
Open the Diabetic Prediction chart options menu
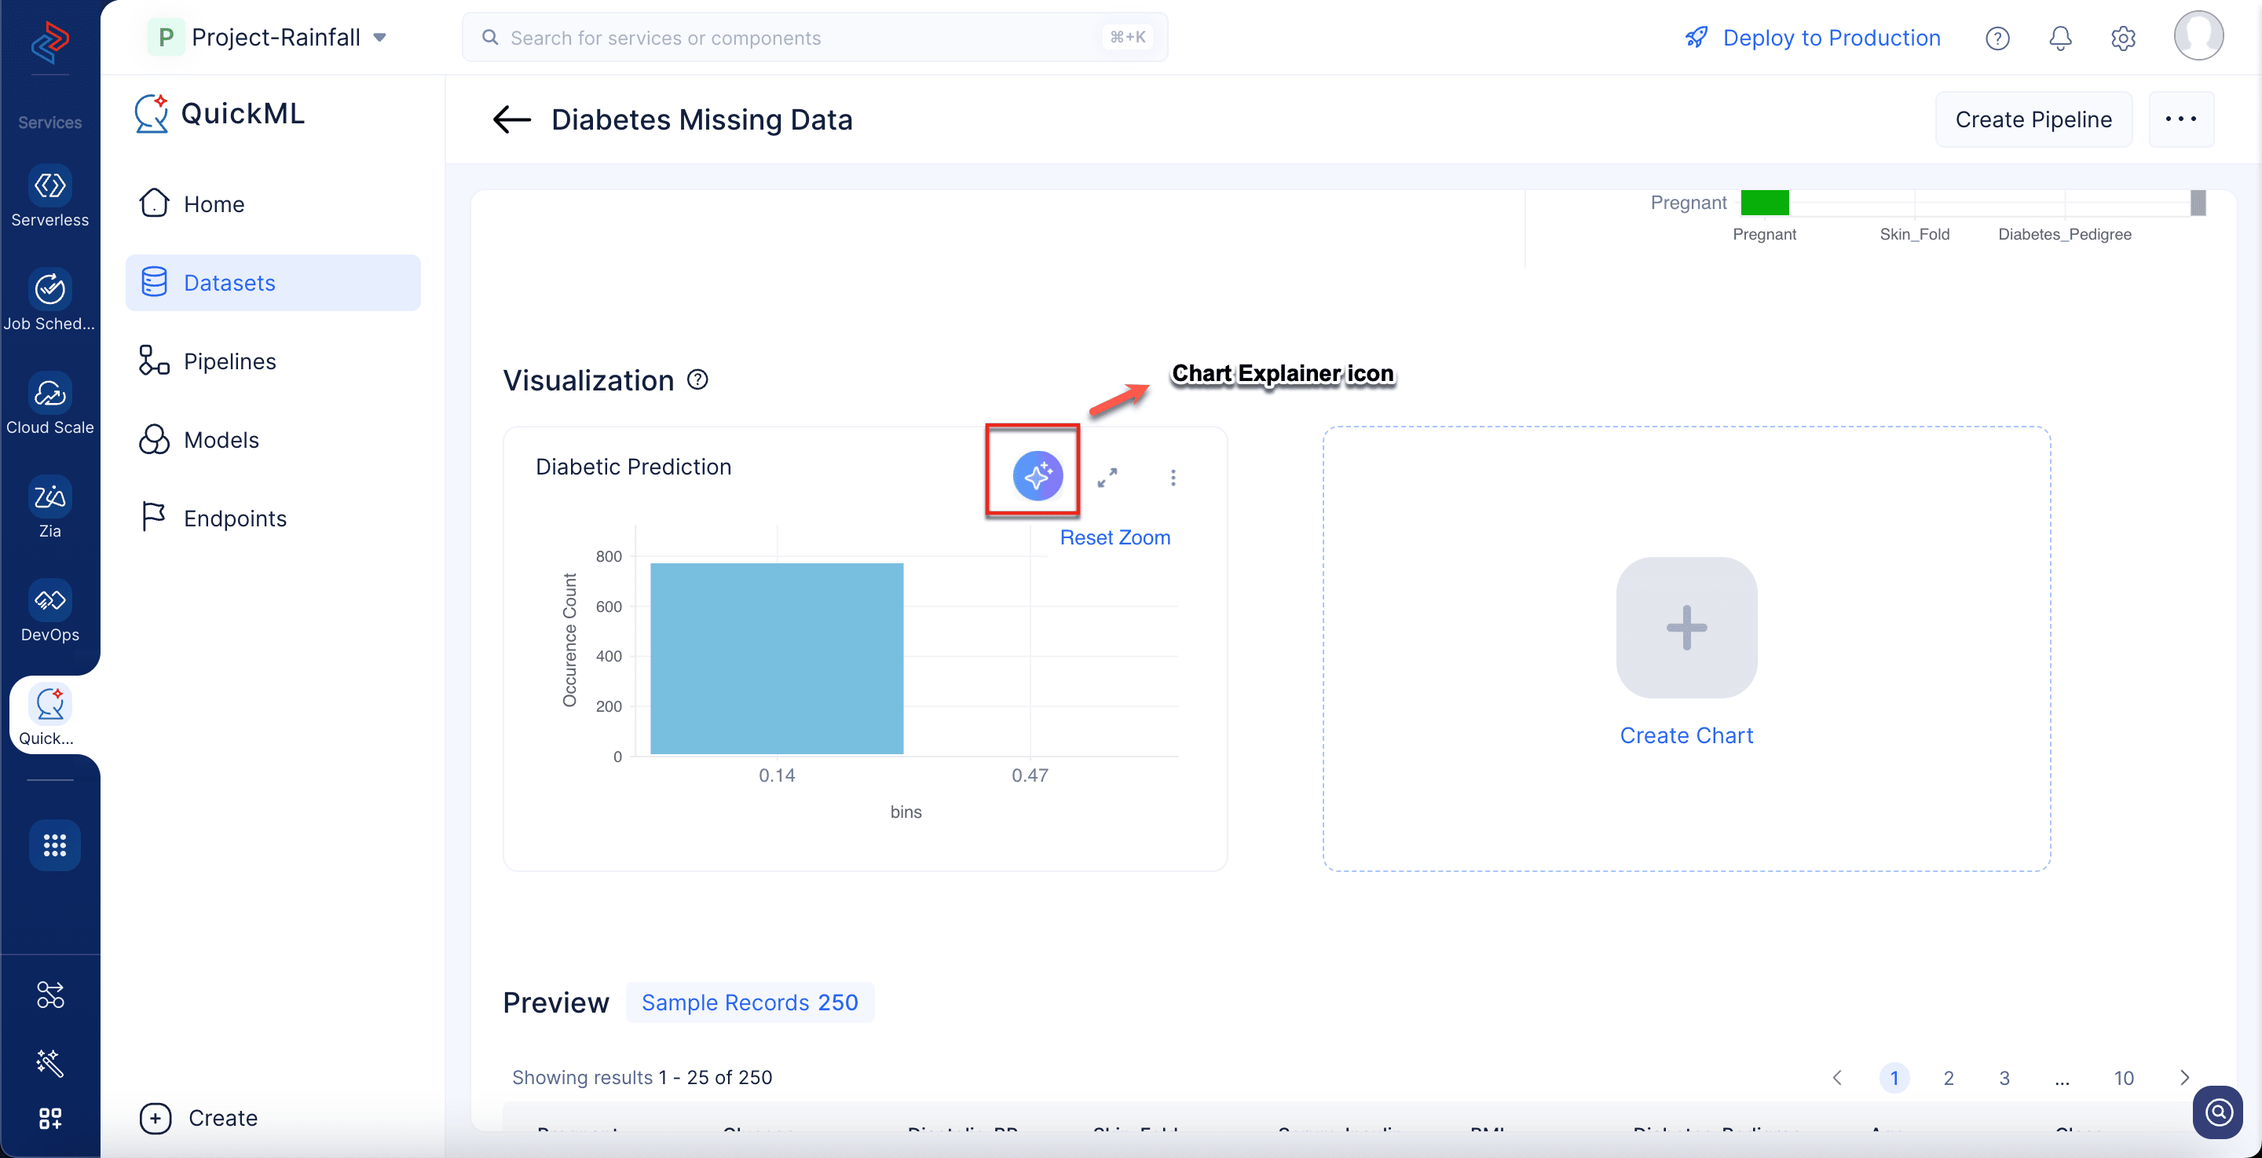[x=1173, y=477]
